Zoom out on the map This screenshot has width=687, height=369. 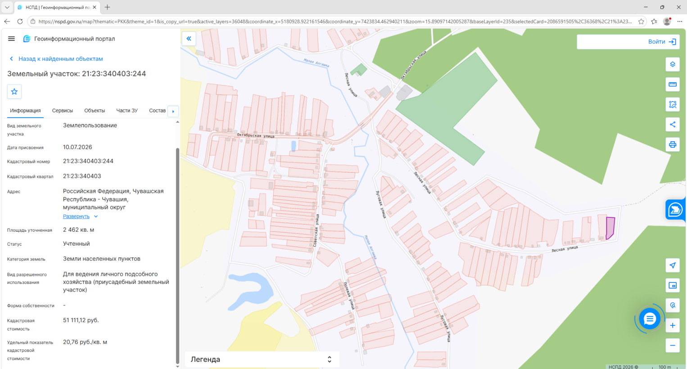point(673,346)
